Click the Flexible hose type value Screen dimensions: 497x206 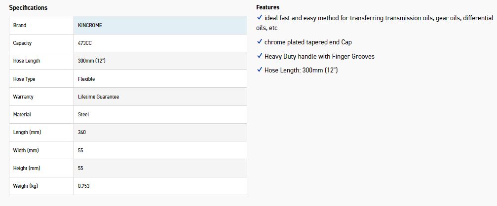pyautogui.click(x=86, y=79)
